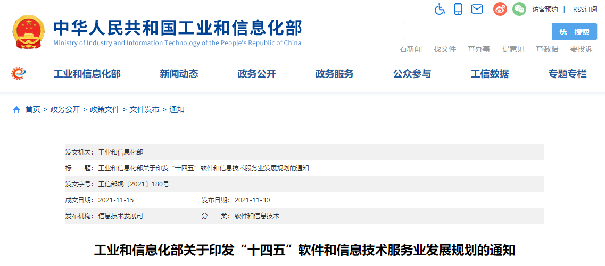Viewport: 605px width, 266px height.
Task: Open 新闻动态 navigation menu
Action: coord(179,74)
